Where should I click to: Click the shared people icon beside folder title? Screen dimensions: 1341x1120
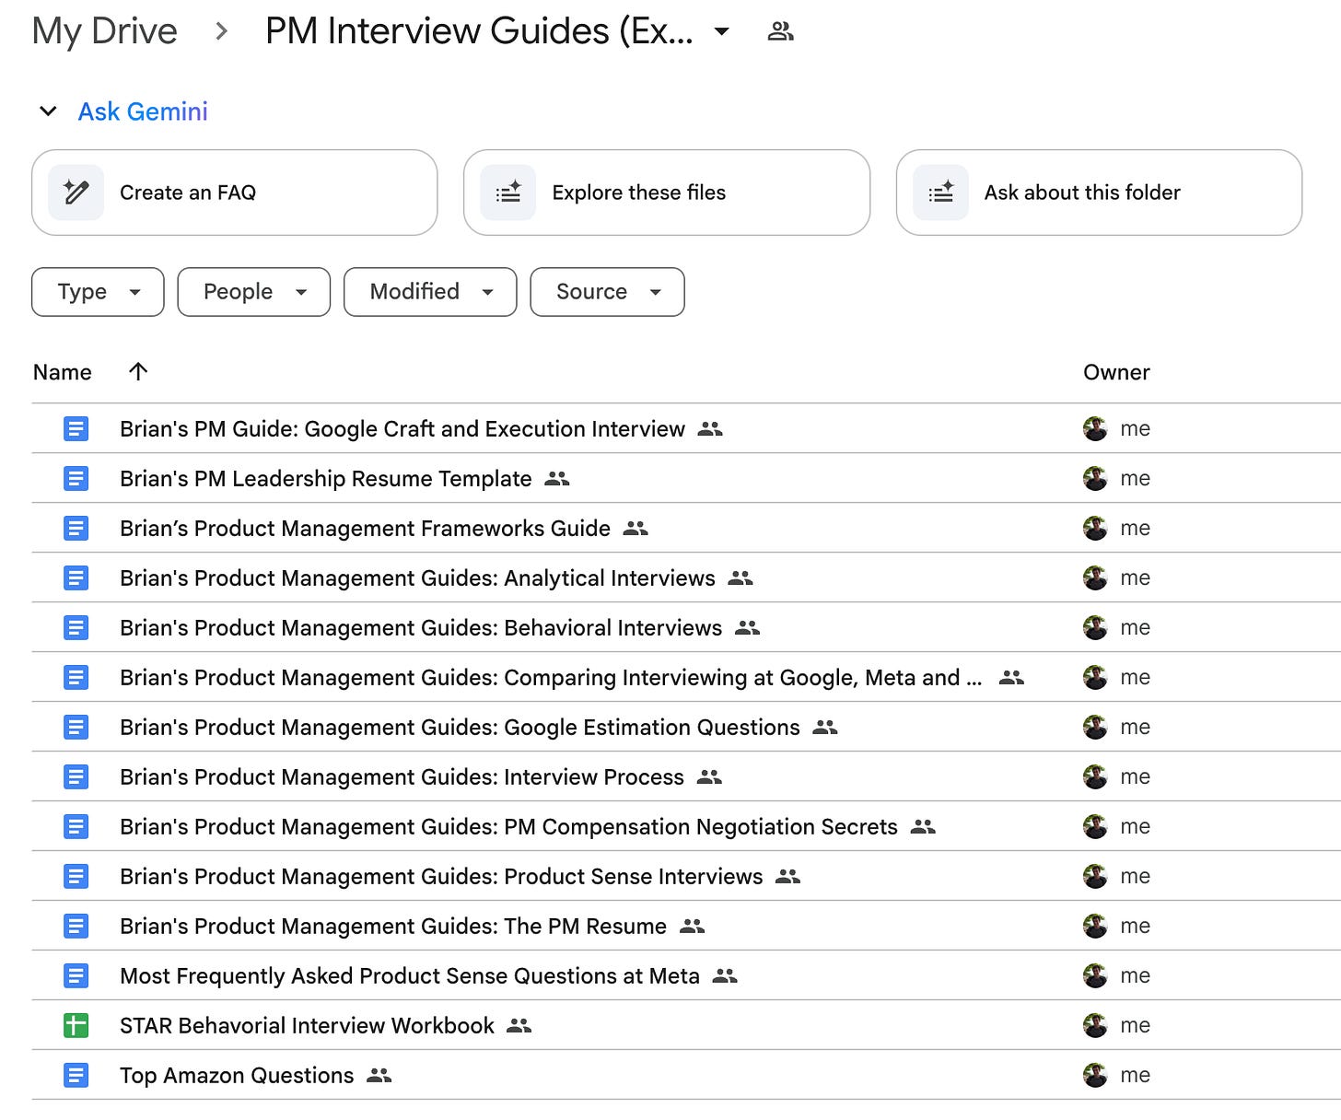(x=780, y=32)
